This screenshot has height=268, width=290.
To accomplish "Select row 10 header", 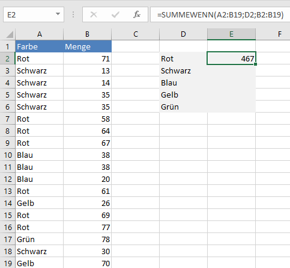I will tap(8, 155).
